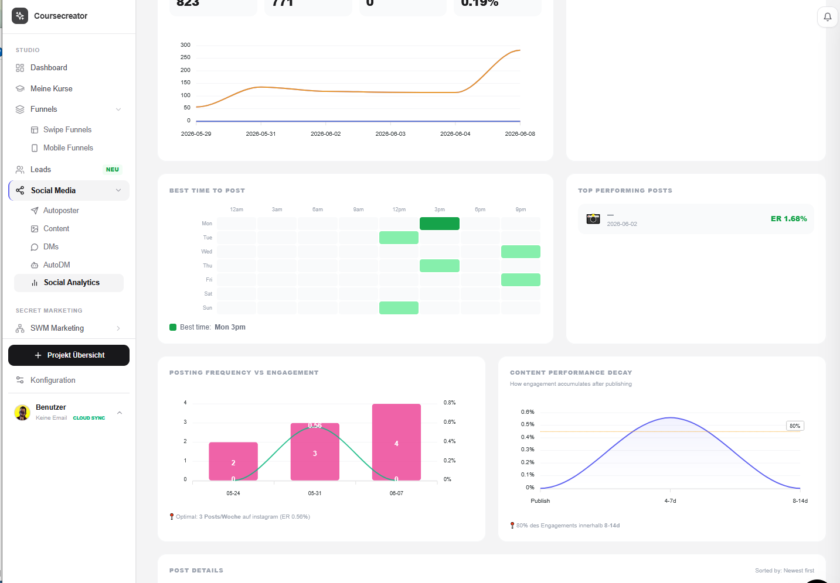Open the notifications bell
Screen dimensions: 840x583
click(827, 17)
